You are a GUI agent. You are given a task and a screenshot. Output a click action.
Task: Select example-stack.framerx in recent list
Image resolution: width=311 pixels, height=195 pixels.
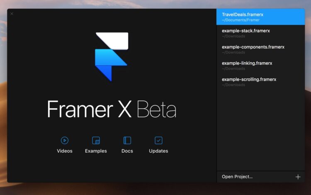261,33
